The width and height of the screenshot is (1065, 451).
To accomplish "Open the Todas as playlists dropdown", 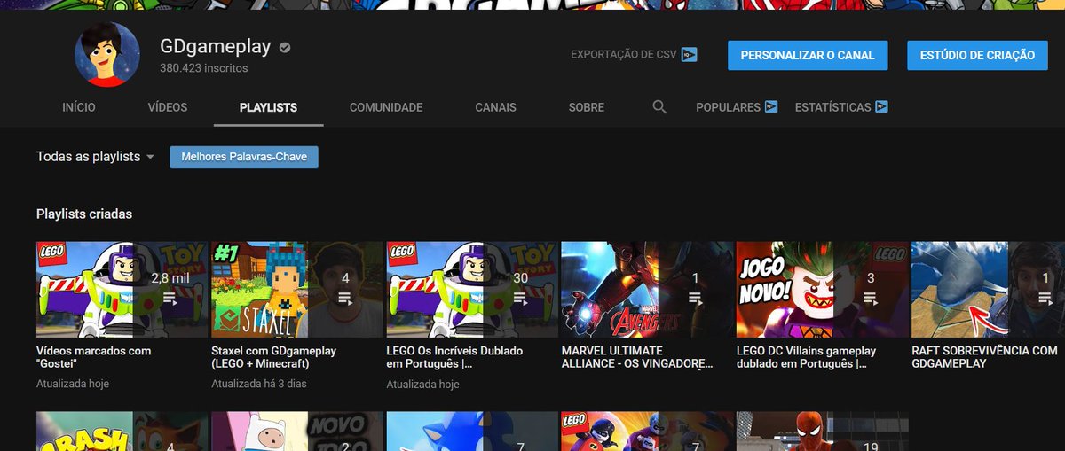I will point(96,157).
